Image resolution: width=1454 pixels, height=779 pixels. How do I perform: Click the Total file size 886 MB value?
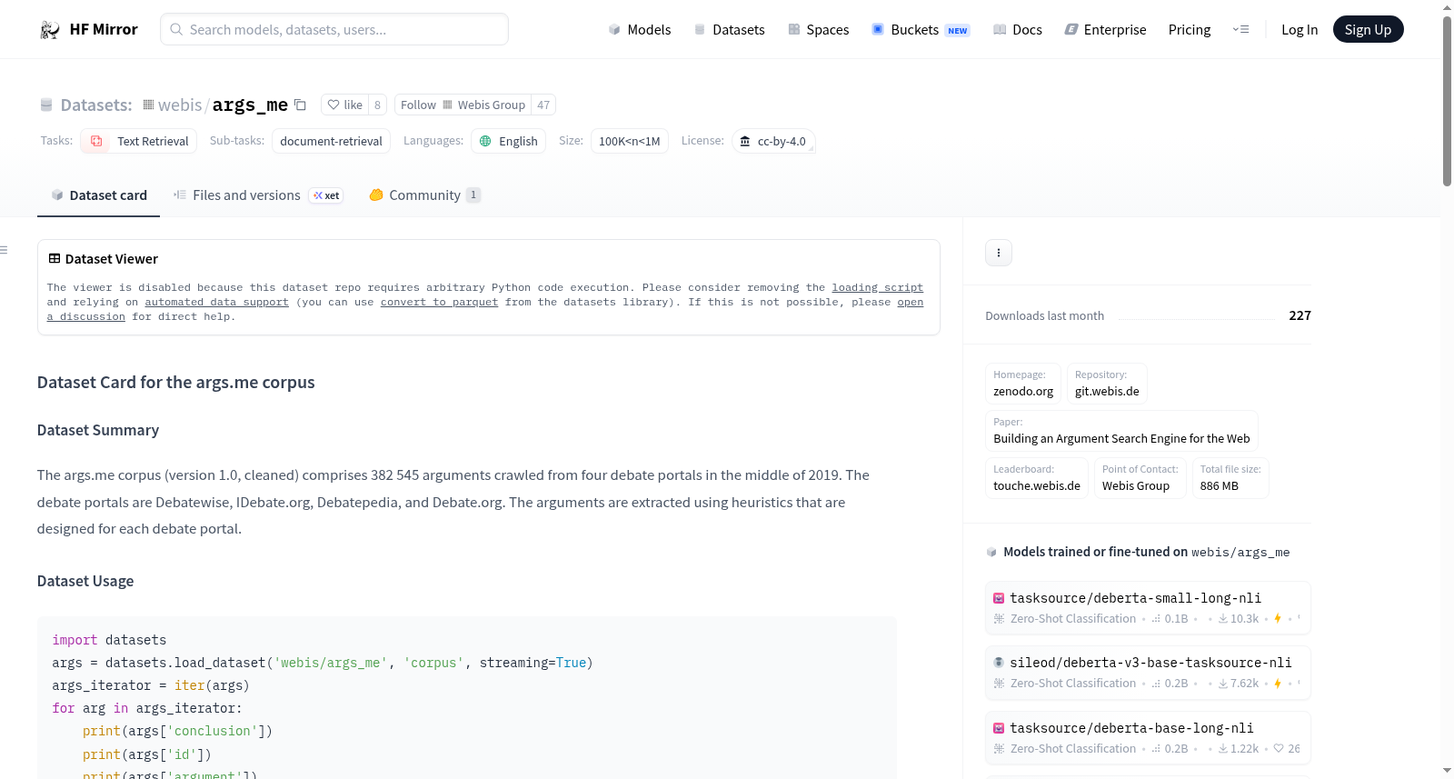click(1220, 486)
